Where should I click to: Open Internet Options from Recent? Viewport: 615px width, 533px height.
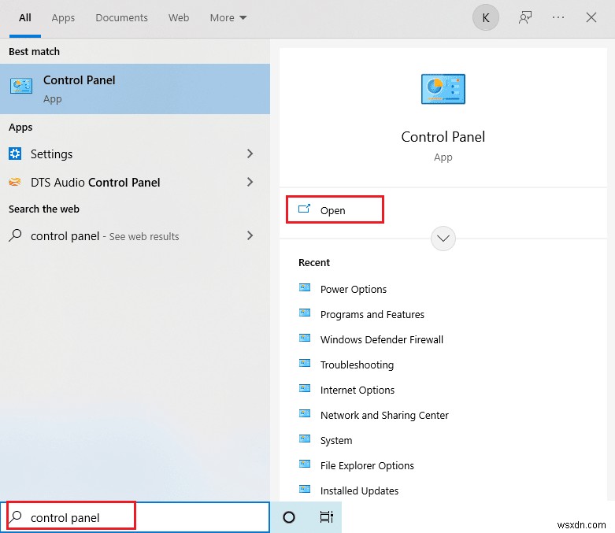(358, 390)
